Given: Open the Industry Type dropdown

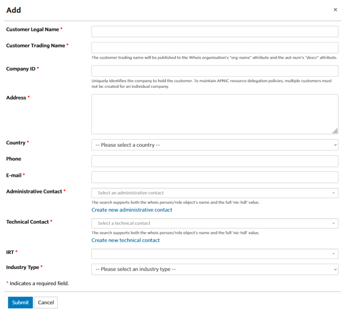Looking at the screenshot, I should pyautogui.click(x=215, y=269).
